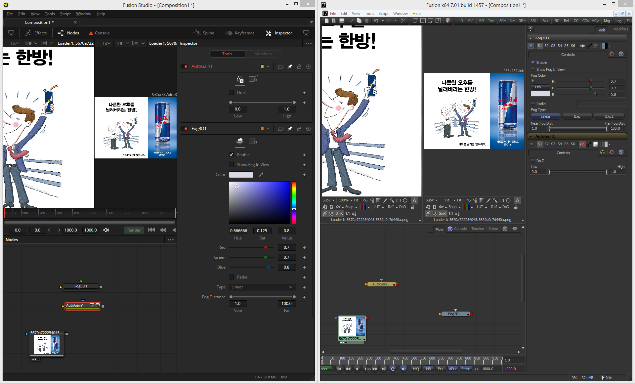
Task: Open the Tools menu in Fusion 7
Action: tap(369, 14)
